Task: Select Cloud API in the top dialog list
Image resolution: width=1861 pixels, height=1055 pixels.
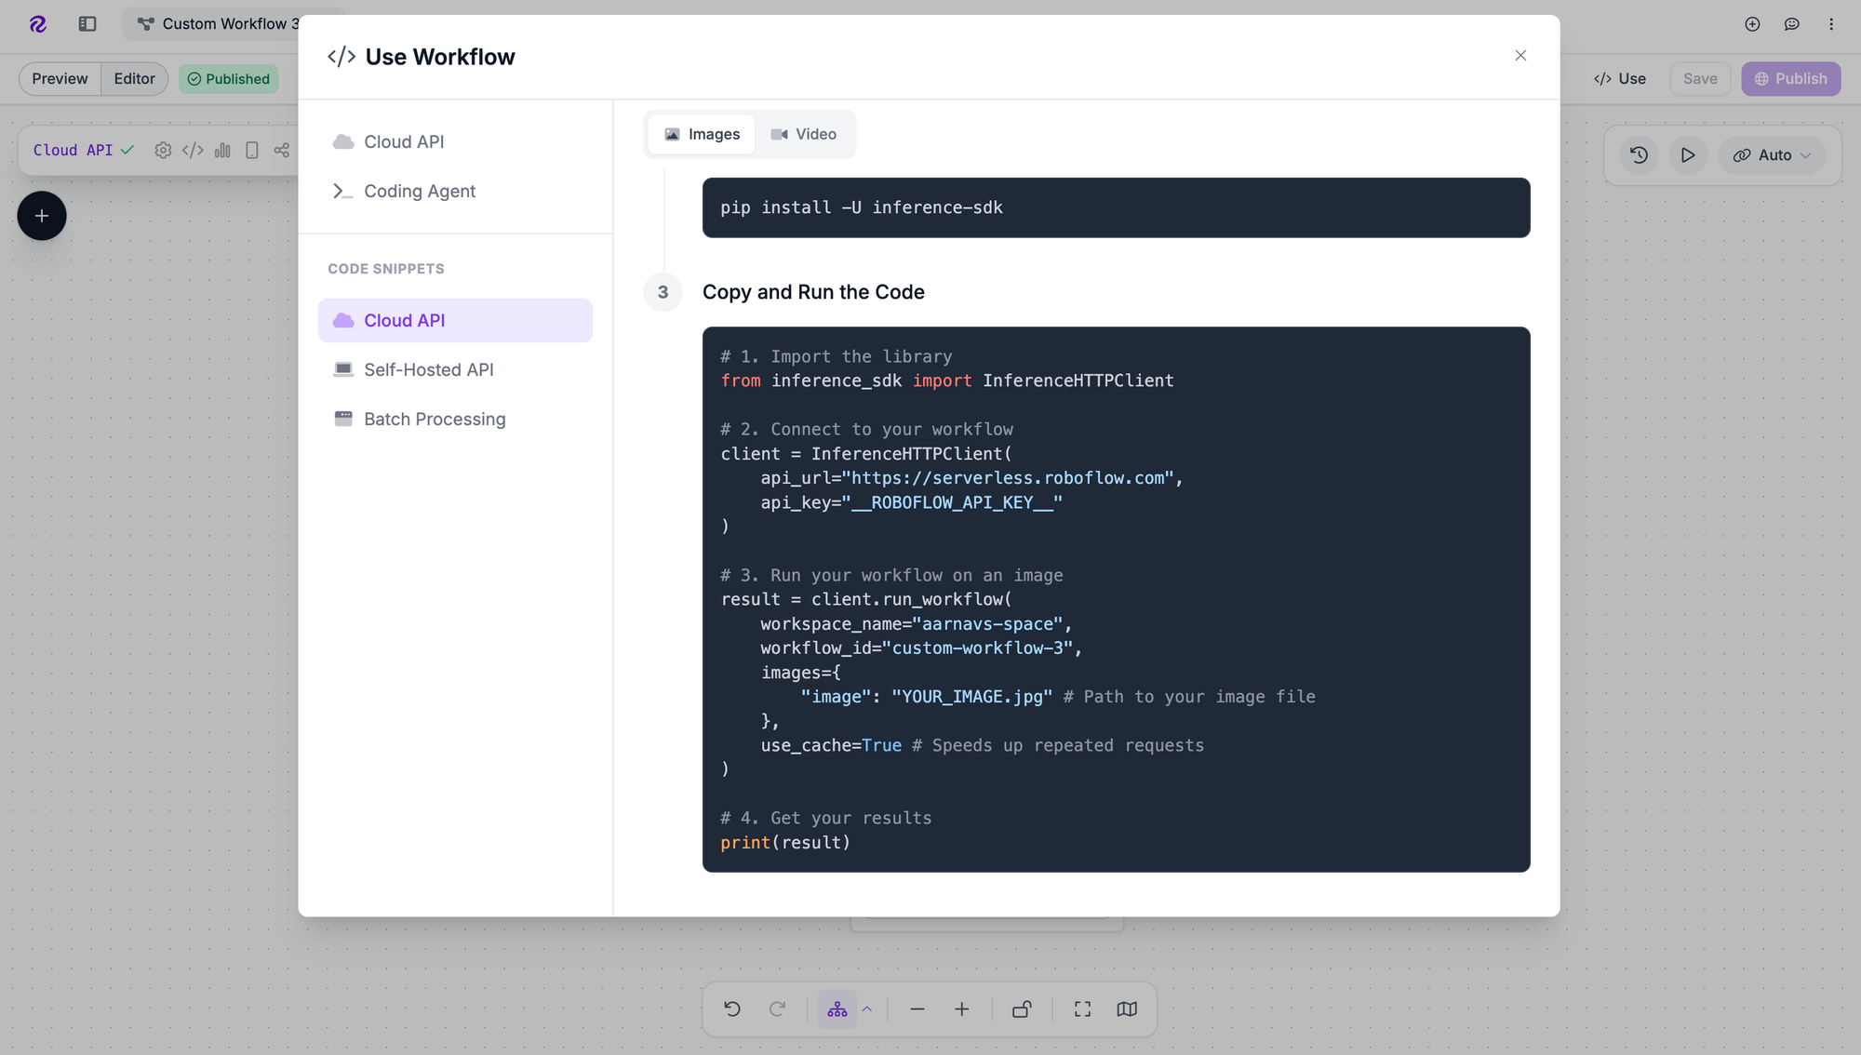Action: point(455,141)
